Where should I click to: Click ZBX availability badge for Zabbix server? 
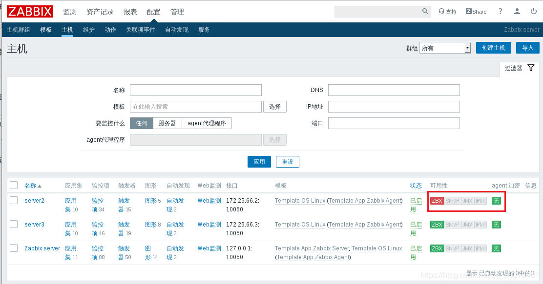coord(437,248)
